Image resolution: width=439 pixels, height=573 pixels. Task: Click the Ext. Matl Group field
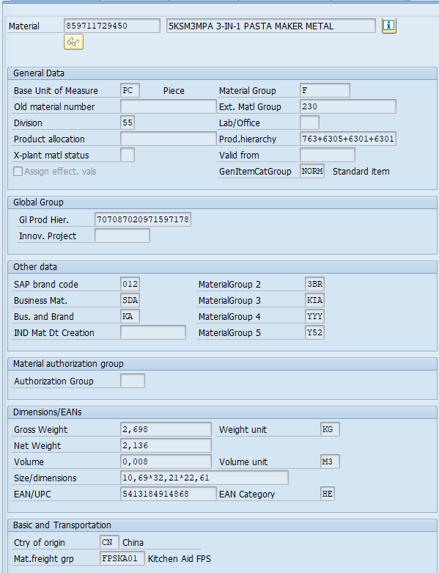[348, 106]
